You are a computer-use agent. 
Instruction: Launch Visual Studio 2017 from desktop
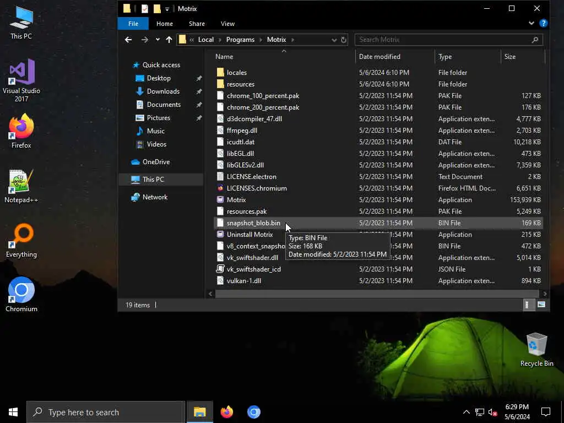(x=21, y=80)
